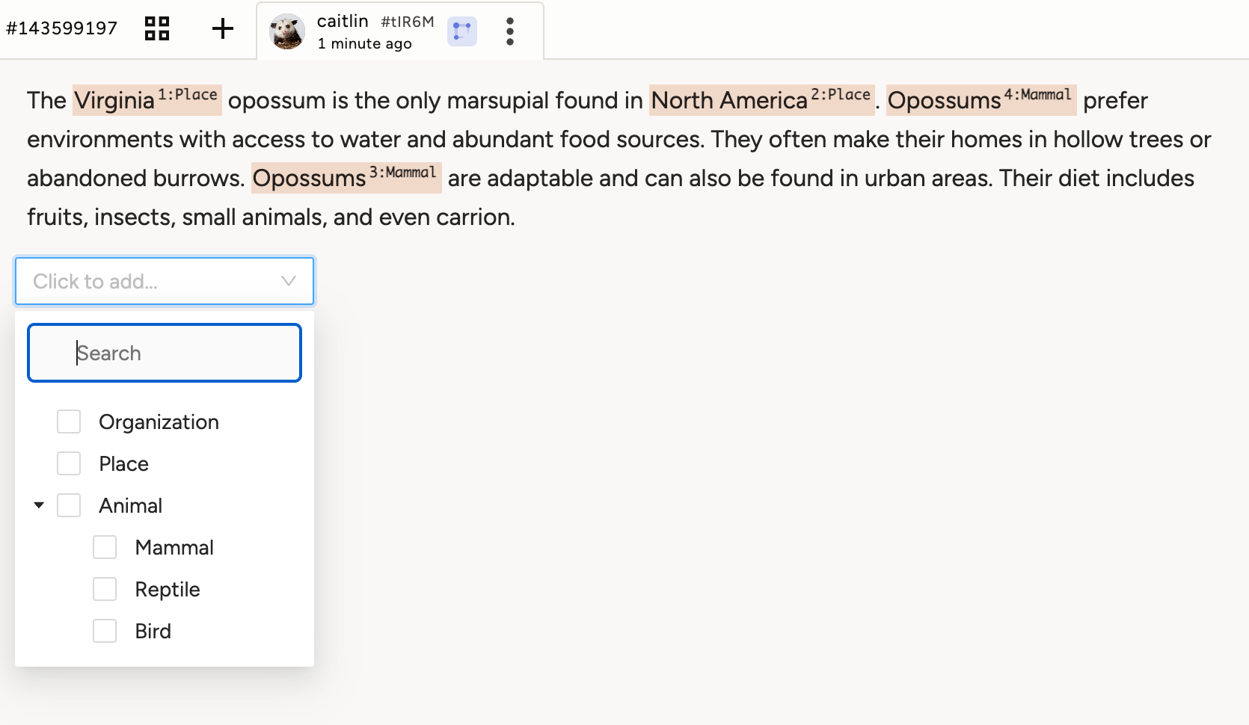Viewport: 1249px width, 725px height.
Task: Check the Organization label checkbox
Action: point(68,421)
